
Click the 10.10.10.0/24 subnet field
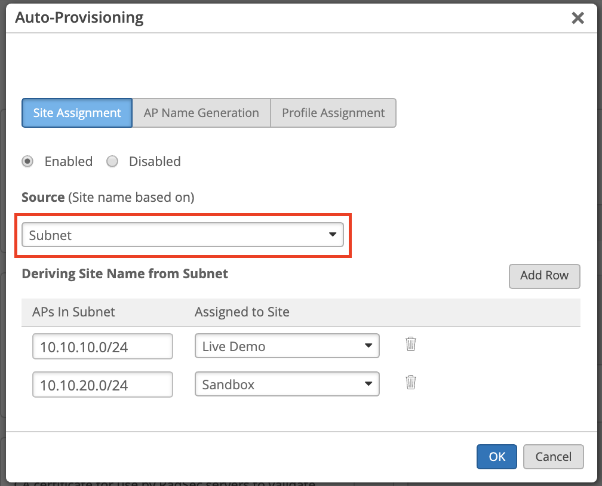(x=103, y=347)
